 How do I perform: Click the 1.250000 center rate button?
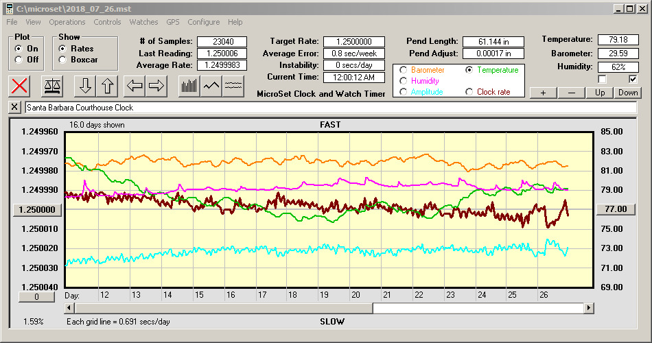tap(38, 209)
